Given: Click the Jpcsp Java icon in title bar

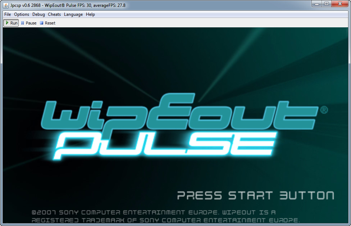Looking at the screenshot, I should point(6,5).
